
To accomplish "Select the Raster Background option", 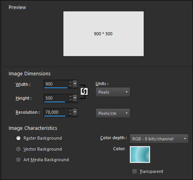I will (x=18, y=138).
